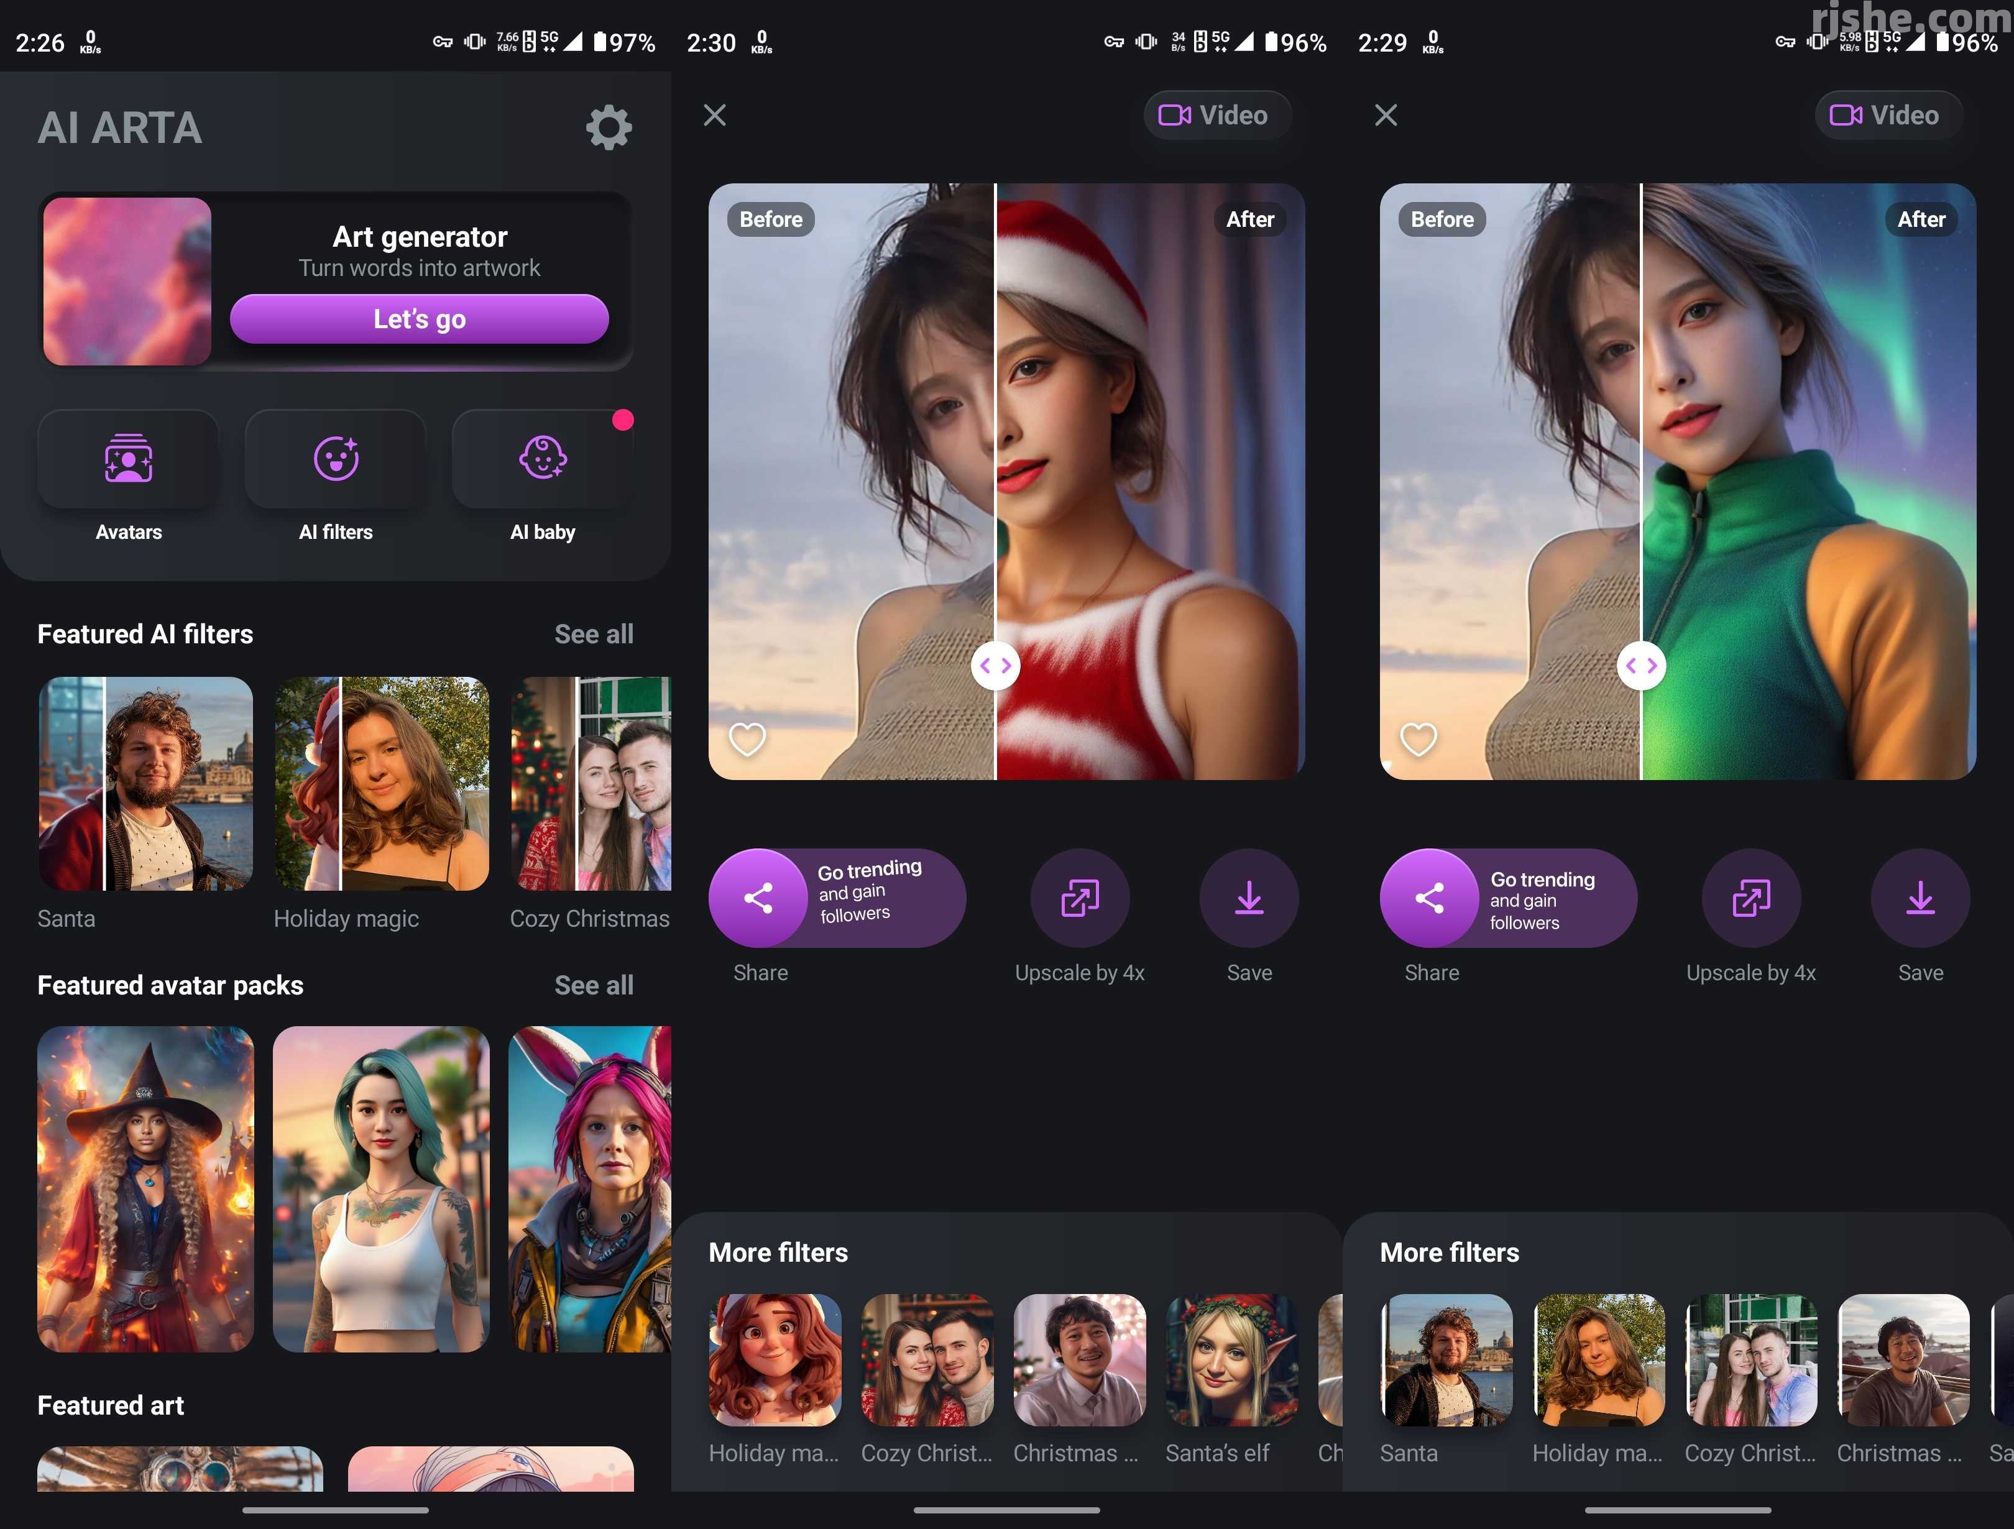Viewport: 2014px width, 1529px height.
Task: Open Video mode for the filtered image
Action: [x=1216, y=116]
